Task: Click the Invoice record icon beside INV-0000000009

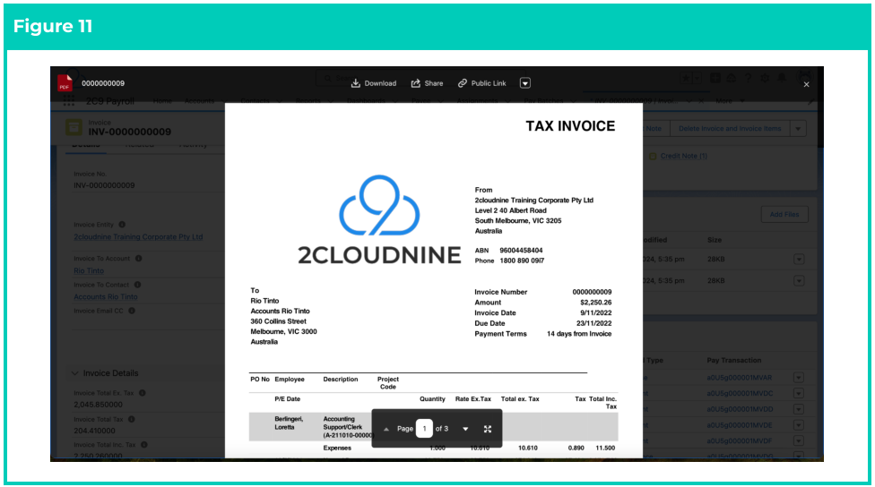Action: (74, 127)
